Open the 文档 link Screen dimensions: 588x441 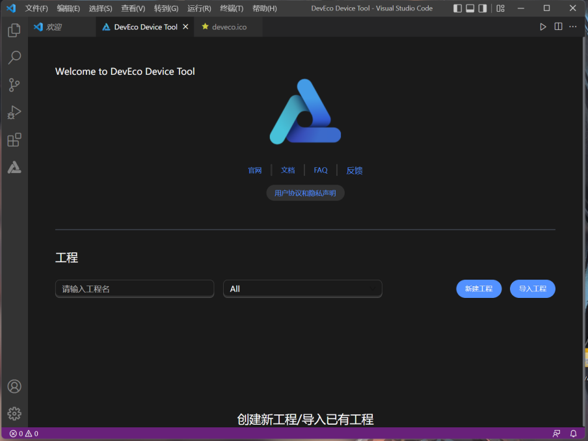[287, 170]
